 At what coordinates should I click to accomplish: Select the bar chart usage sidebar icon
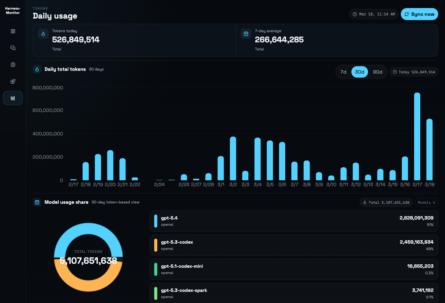tap(13, 98)
